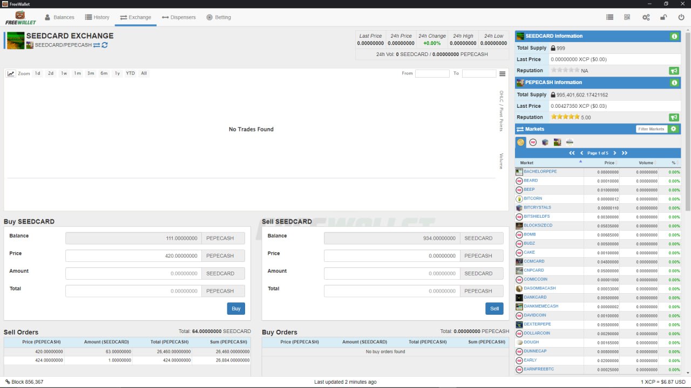The height and width of the screenshot is (388, 691).
Task: Refresh the SEEDCARD/PEPECASH market data
Action: (105, 45)
